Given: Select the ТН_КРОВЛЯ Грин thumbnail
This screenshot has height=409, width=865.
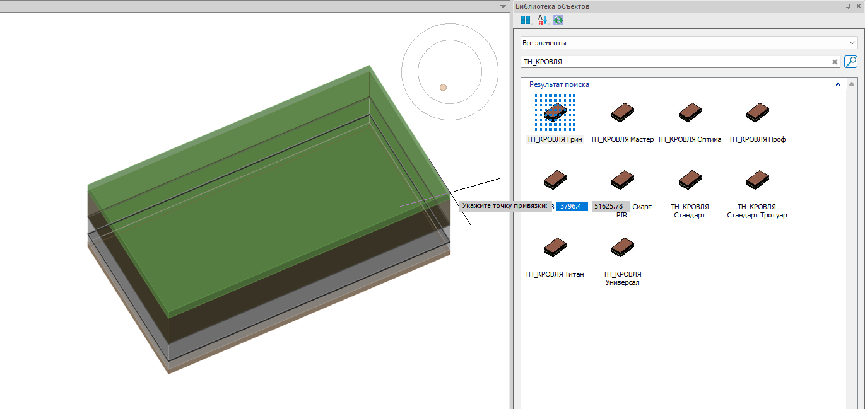Looking at the screenshot, I should [555, 113].
